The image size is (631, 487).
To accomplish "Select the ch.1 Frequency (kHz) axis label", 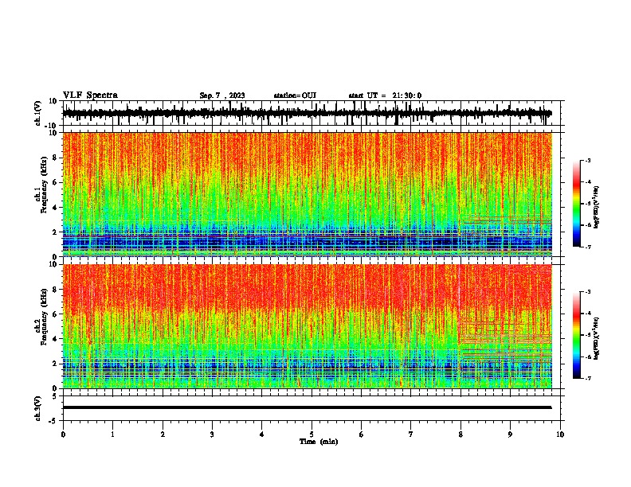I will coord(41,185).
